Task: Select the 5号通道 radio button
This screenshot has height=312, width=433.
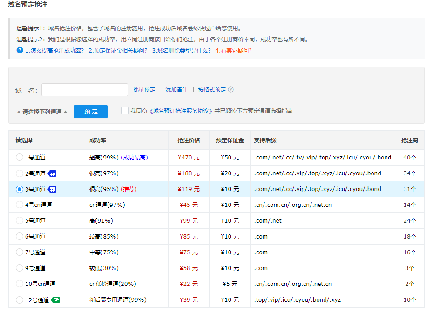Action: point(20,220)
